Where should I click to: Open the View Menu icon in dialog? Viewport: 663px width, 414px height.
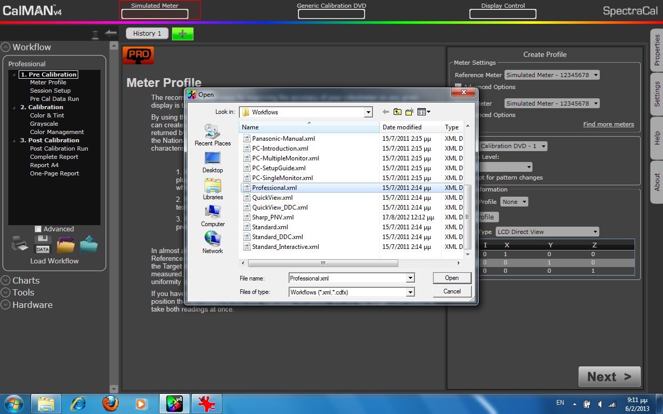pos(424,112)
